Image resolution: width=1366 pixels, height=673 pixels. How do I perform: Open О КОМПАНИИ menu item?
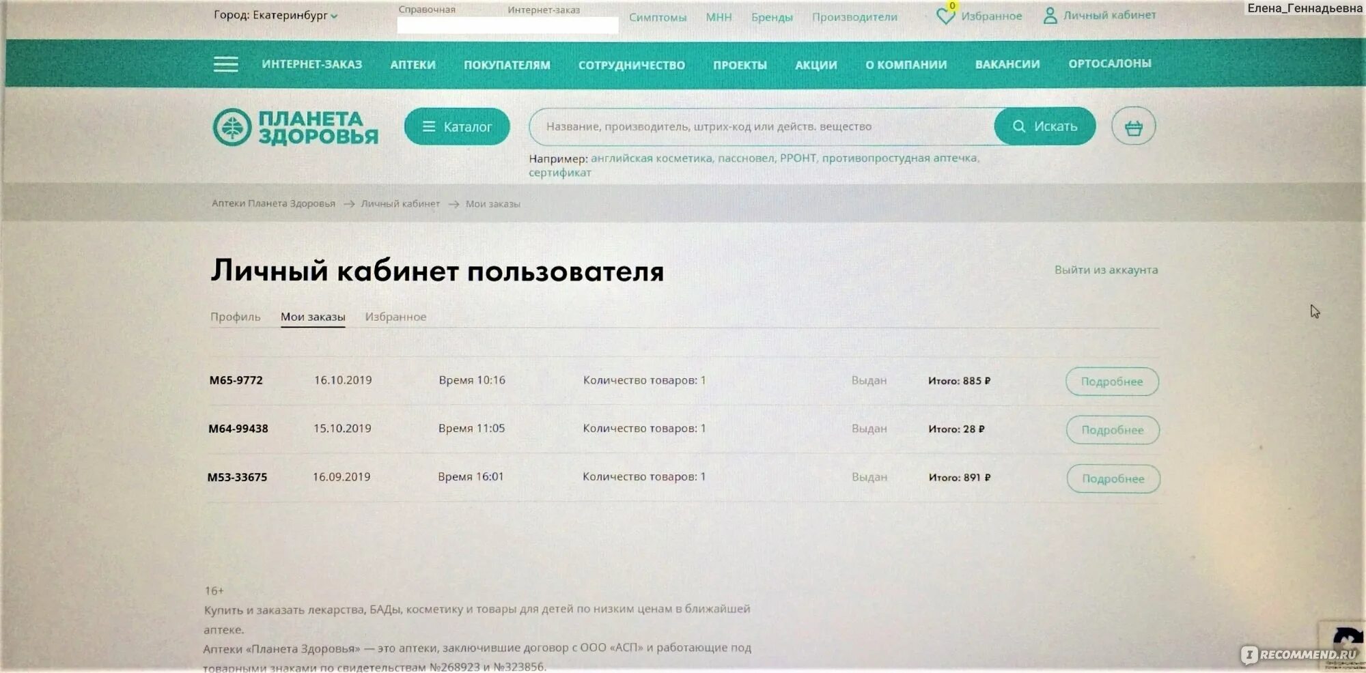[906, 65]
